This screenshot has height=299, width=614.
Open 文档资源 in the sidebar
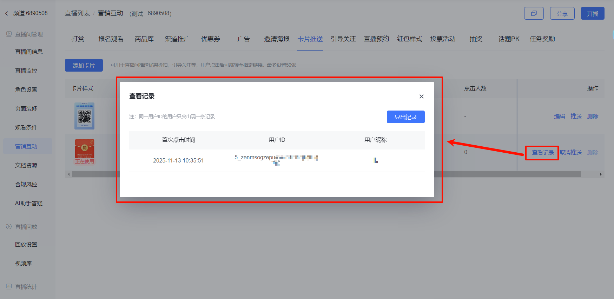(x=26, y=165)
